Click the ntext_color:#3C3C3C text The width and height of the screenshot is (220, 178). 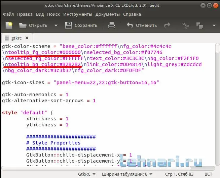115,58
